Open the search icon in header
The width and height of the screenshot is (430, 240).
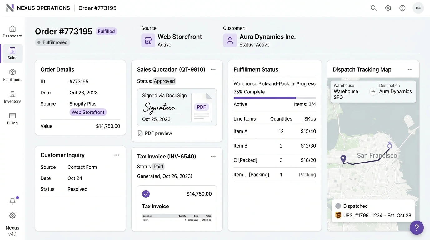(x=373, y=8)
